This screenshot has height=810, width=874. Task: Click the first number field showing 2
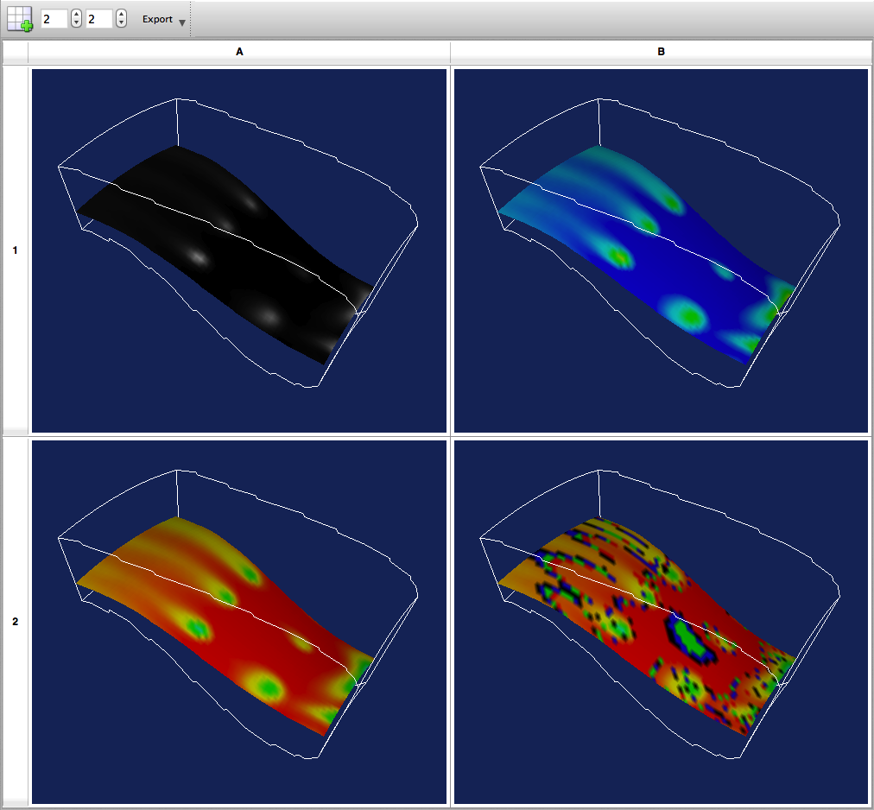54,18
